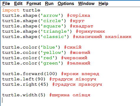Click the 'classic' shape line
This screenshot has height=106, width=140.
[x=67, y=37]
